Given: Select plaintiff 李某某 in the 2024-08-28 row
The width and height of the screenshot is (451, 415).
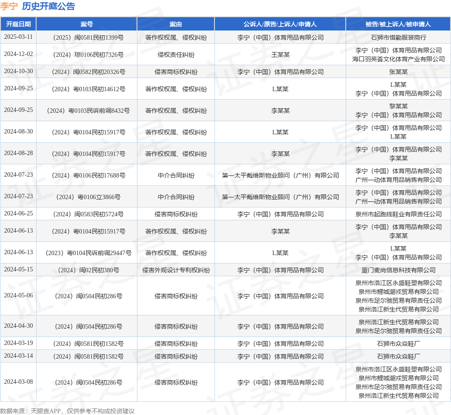Looking at the screenshot, I should coord(281,154).
